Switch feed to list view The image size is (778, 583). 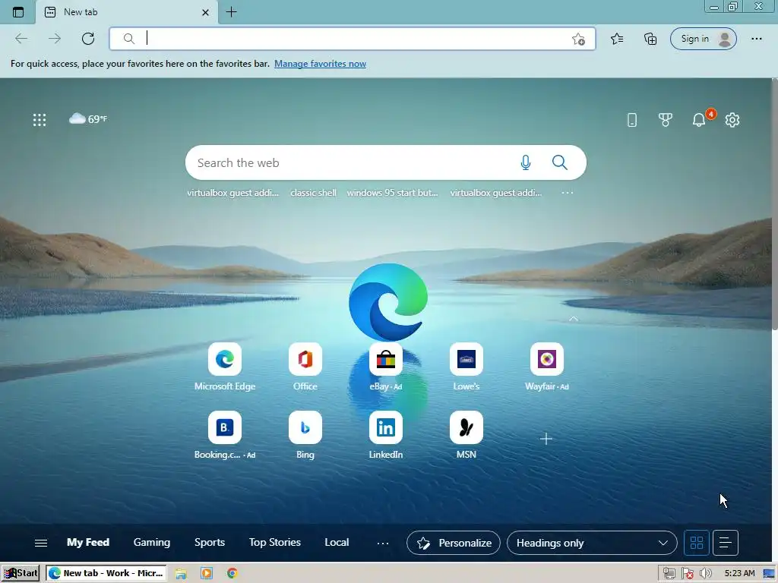pyautogui.click(x=725, y=543)
